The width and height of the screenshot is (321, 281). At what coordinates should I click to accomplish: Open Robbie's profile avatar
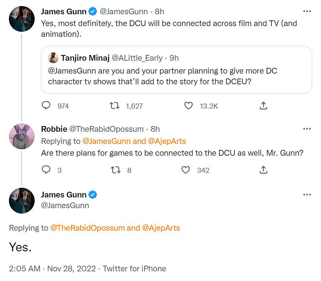tap(21, 136)
